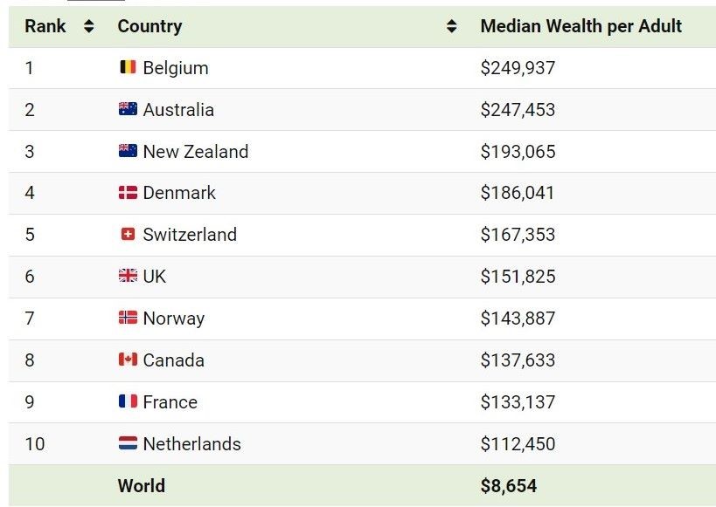The width and height of the screenshot is (716, 507).
Task: Click the Switzerland flag icon
Action: [128, 235]
